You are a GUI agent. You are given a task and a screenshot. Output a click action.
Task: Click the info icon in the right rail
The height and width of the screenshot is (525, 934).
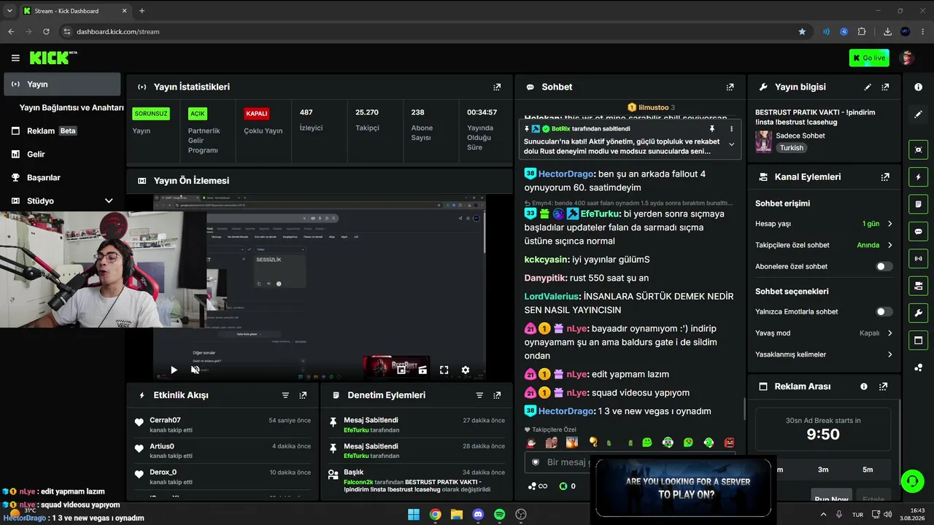(918, 87)
